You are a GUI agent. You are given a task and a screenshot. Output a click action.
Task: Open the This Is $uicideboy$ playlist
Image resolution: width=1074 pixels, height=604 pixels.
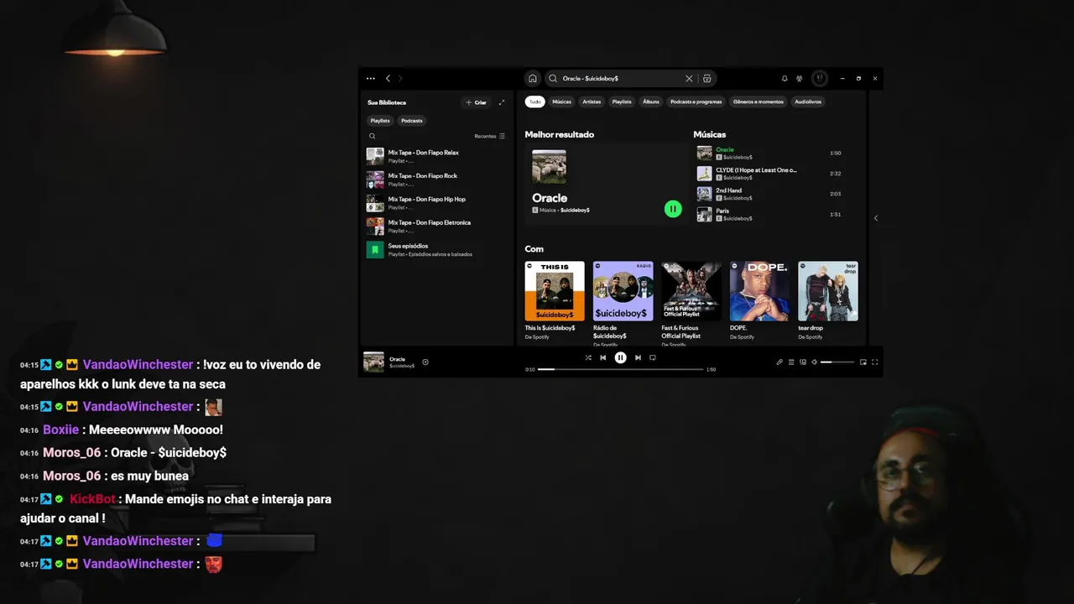(x=555, y=298)
